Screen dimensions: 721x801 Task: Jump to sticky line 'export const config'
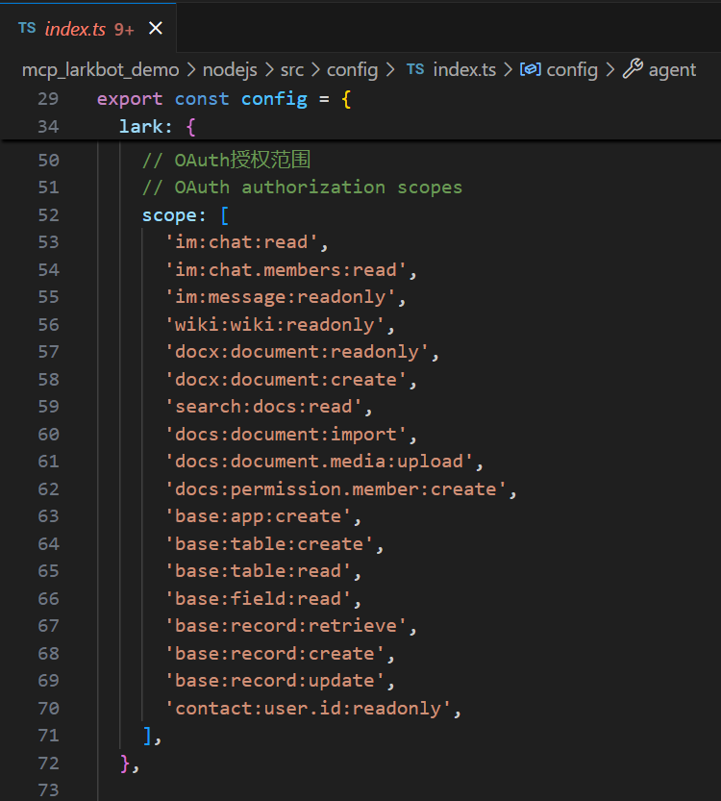(x=223, y=99)
